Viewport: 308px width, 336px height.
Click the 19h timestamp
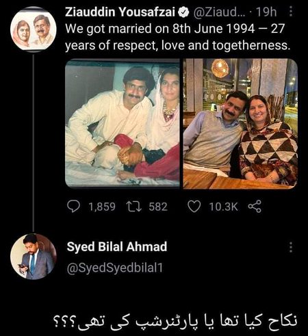(266, 12)
